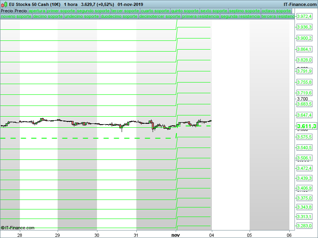The width and height of the screenshot is (318, 238).
Task: Select the 'tercera resistencia' label
Action: point(277,16)
